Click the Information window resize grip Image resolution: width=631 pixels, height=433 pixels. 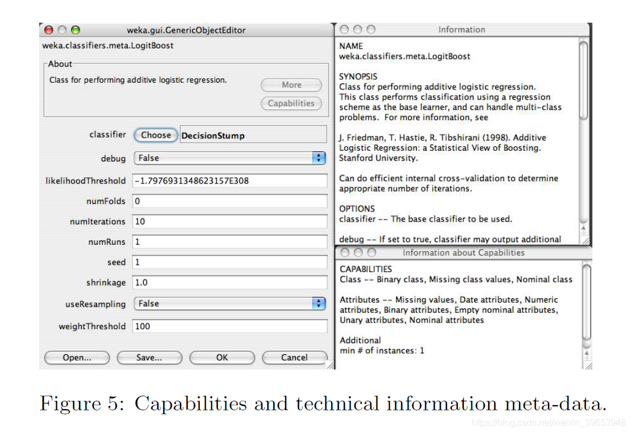585,241
